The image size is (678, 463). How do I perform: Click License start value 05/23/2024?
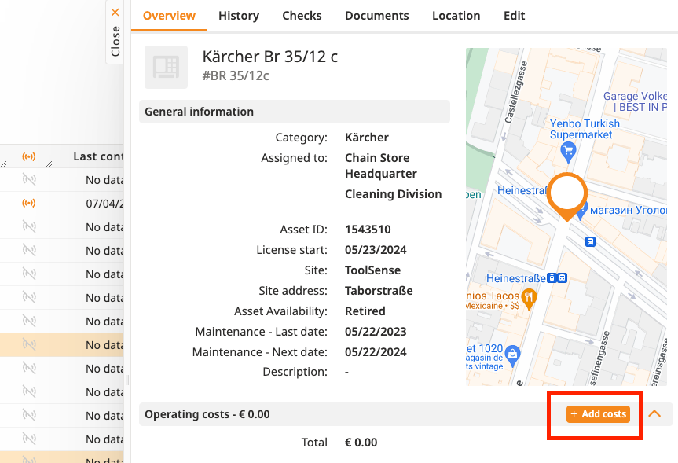click(x=376, y=250)
